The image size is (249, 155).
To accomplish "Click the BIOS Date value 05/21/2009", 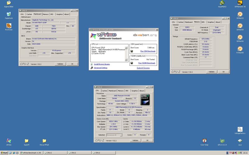I will (x=54, y=44).
